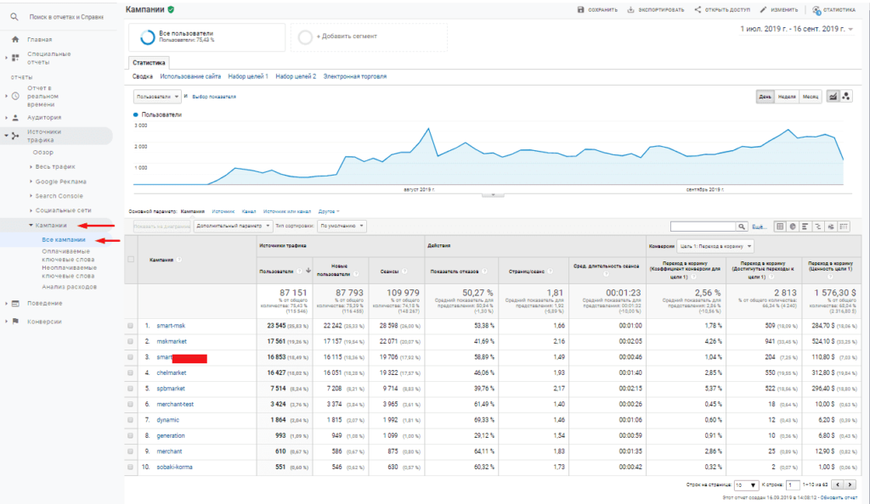Click the Открыть доступ share icon
Image resolution: width=870 pixels, height=504 pixels.
click(x=698, y=10)
